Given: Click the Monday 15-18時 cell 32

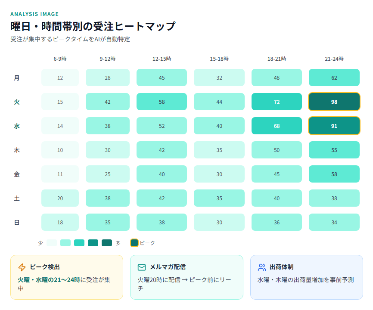Looking at the screenshot, I should (219, 77).
